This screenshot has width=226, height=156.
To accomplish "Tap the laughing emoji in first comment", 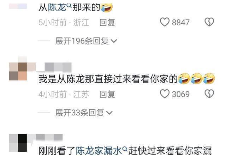I will click(107, 7).
